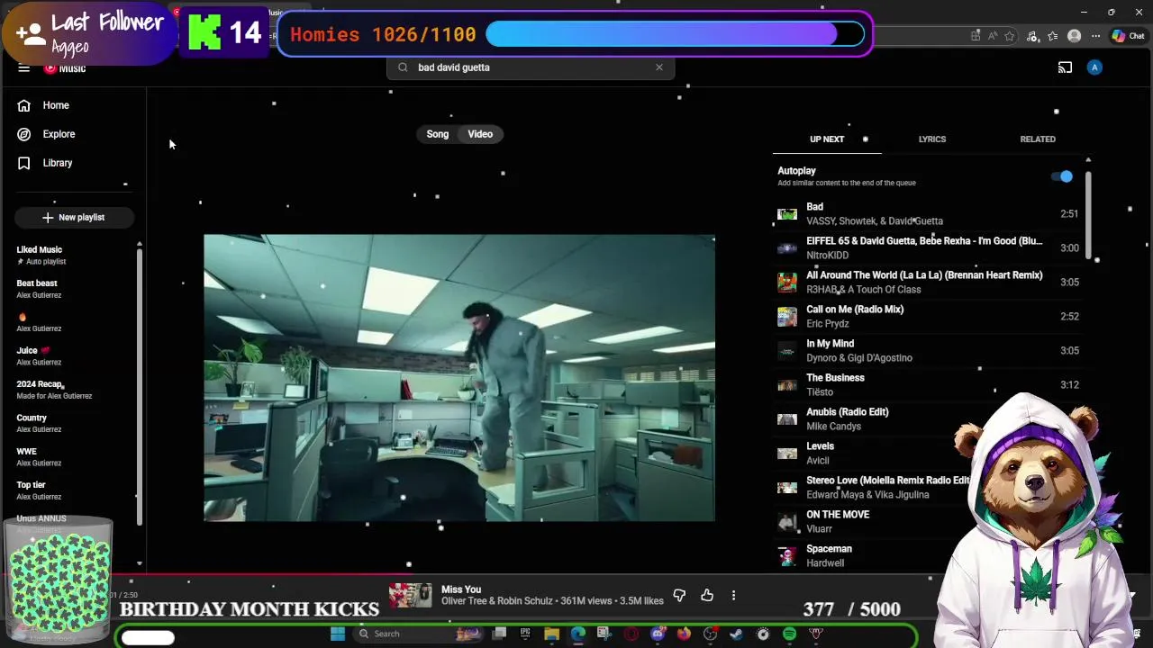Open the account avatar 'A' menu
This screenshot has width=1153, height=648.
[1094, 67]
